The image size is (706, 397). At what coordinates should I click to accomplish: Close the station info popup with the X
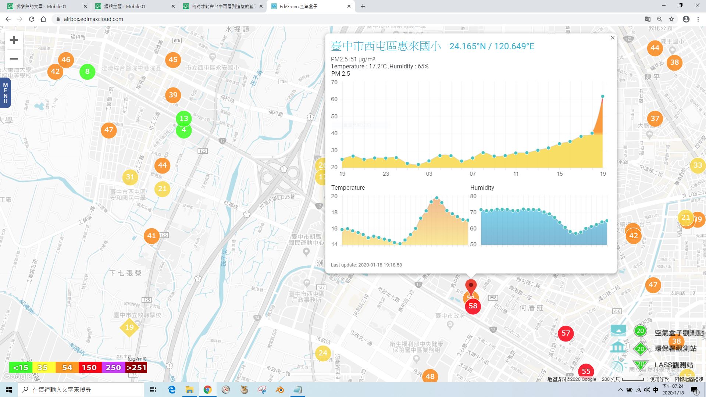point(613,38)
